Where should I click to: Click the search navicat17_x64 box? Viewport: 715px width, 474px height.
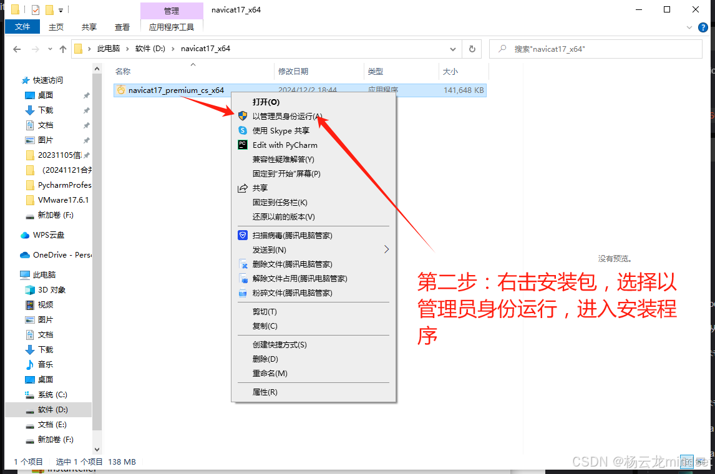(x=596, y=49)
